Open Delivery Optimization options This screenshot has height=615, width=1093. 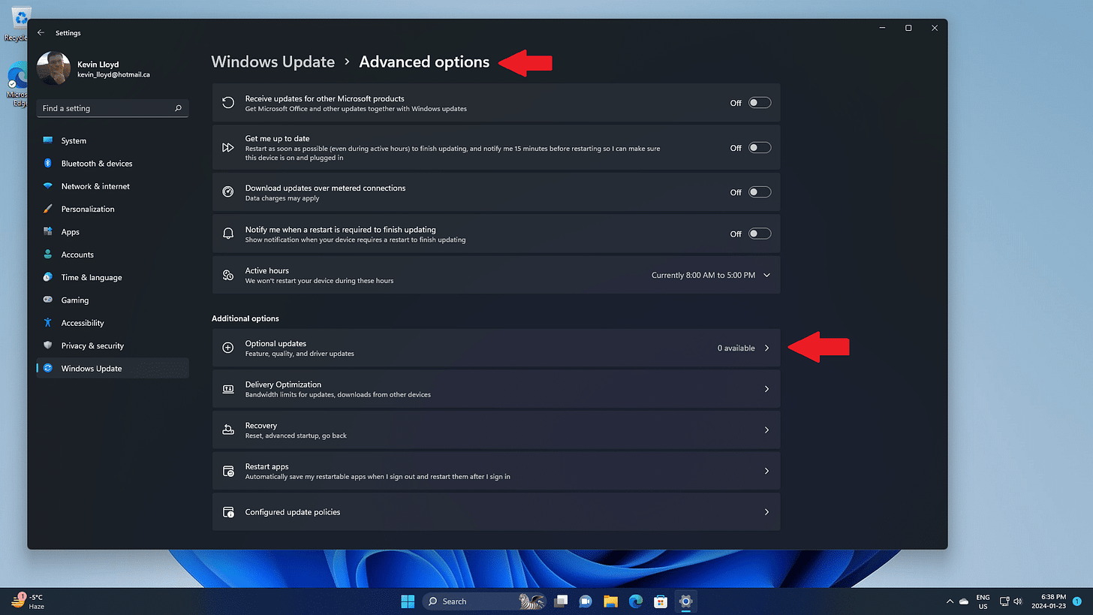[495, 388]
